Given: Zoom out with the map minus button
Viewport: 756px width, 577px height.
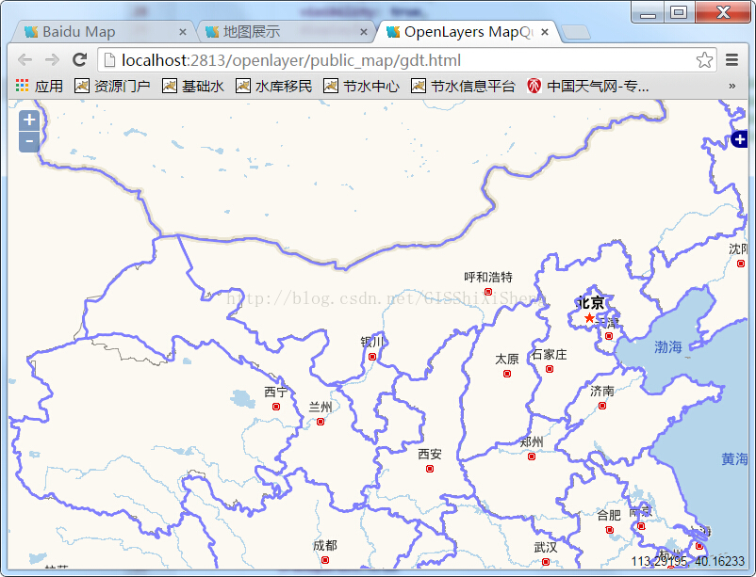Looking at the screenshot, I should [29, 141].
